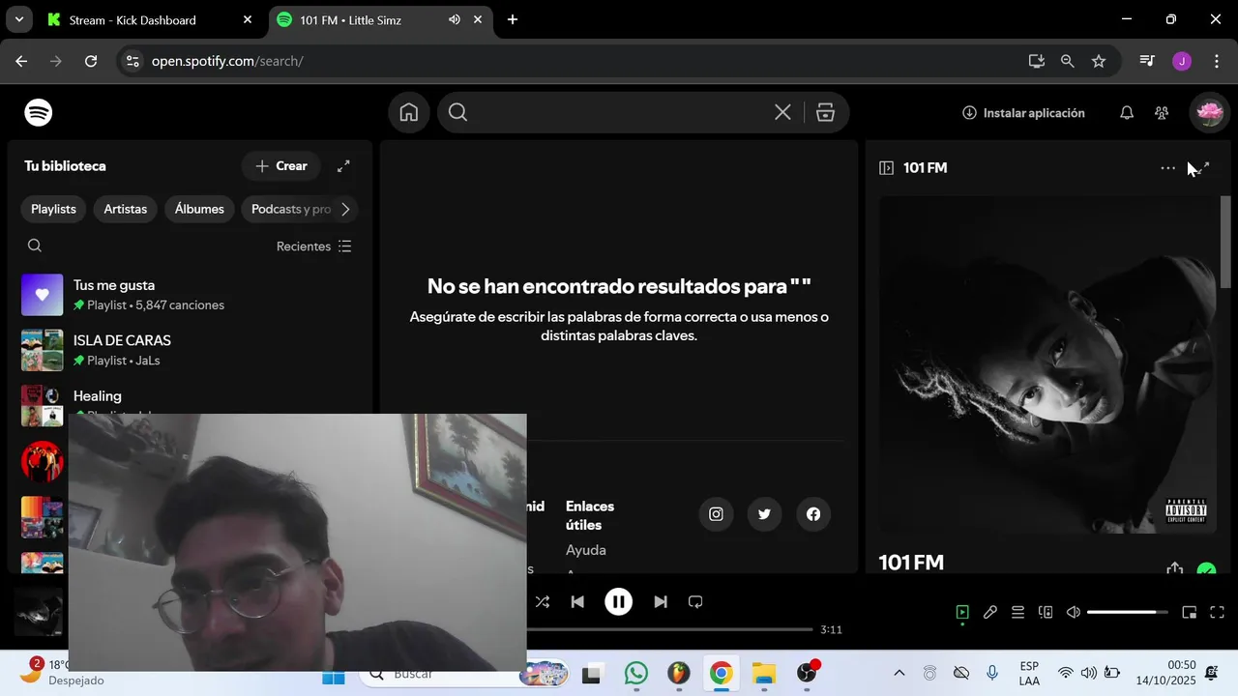The height and width of the screenshot is (696, 1238).
Task: Show hidden system tray icons
Action: tap(899, 674)
